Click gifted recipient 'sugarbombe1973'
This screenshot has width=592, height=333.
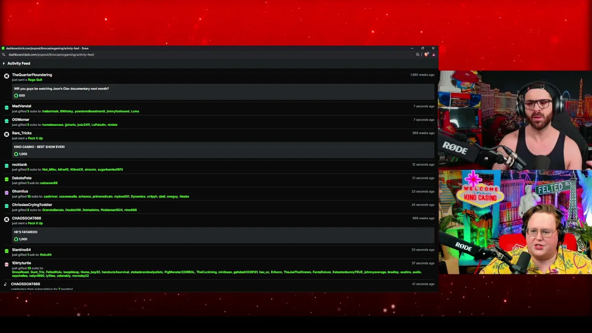[x=110, y=170]
